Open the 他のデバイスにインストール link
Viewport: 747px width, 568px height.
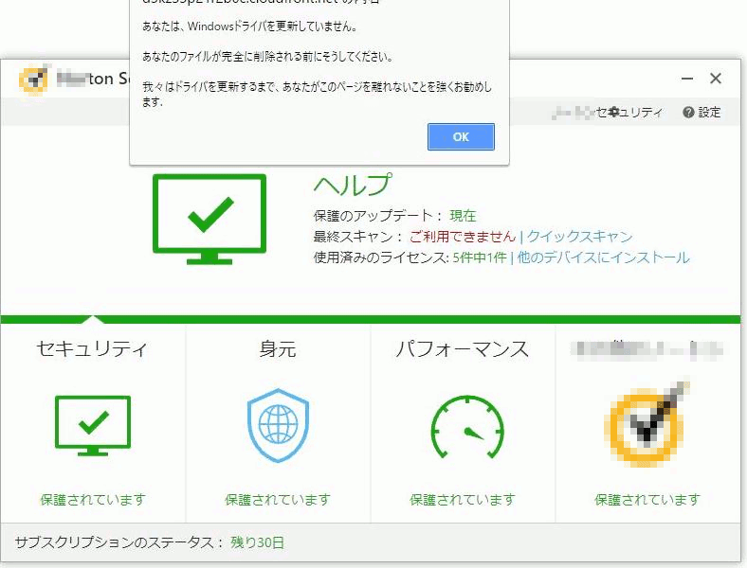[603, 257]
